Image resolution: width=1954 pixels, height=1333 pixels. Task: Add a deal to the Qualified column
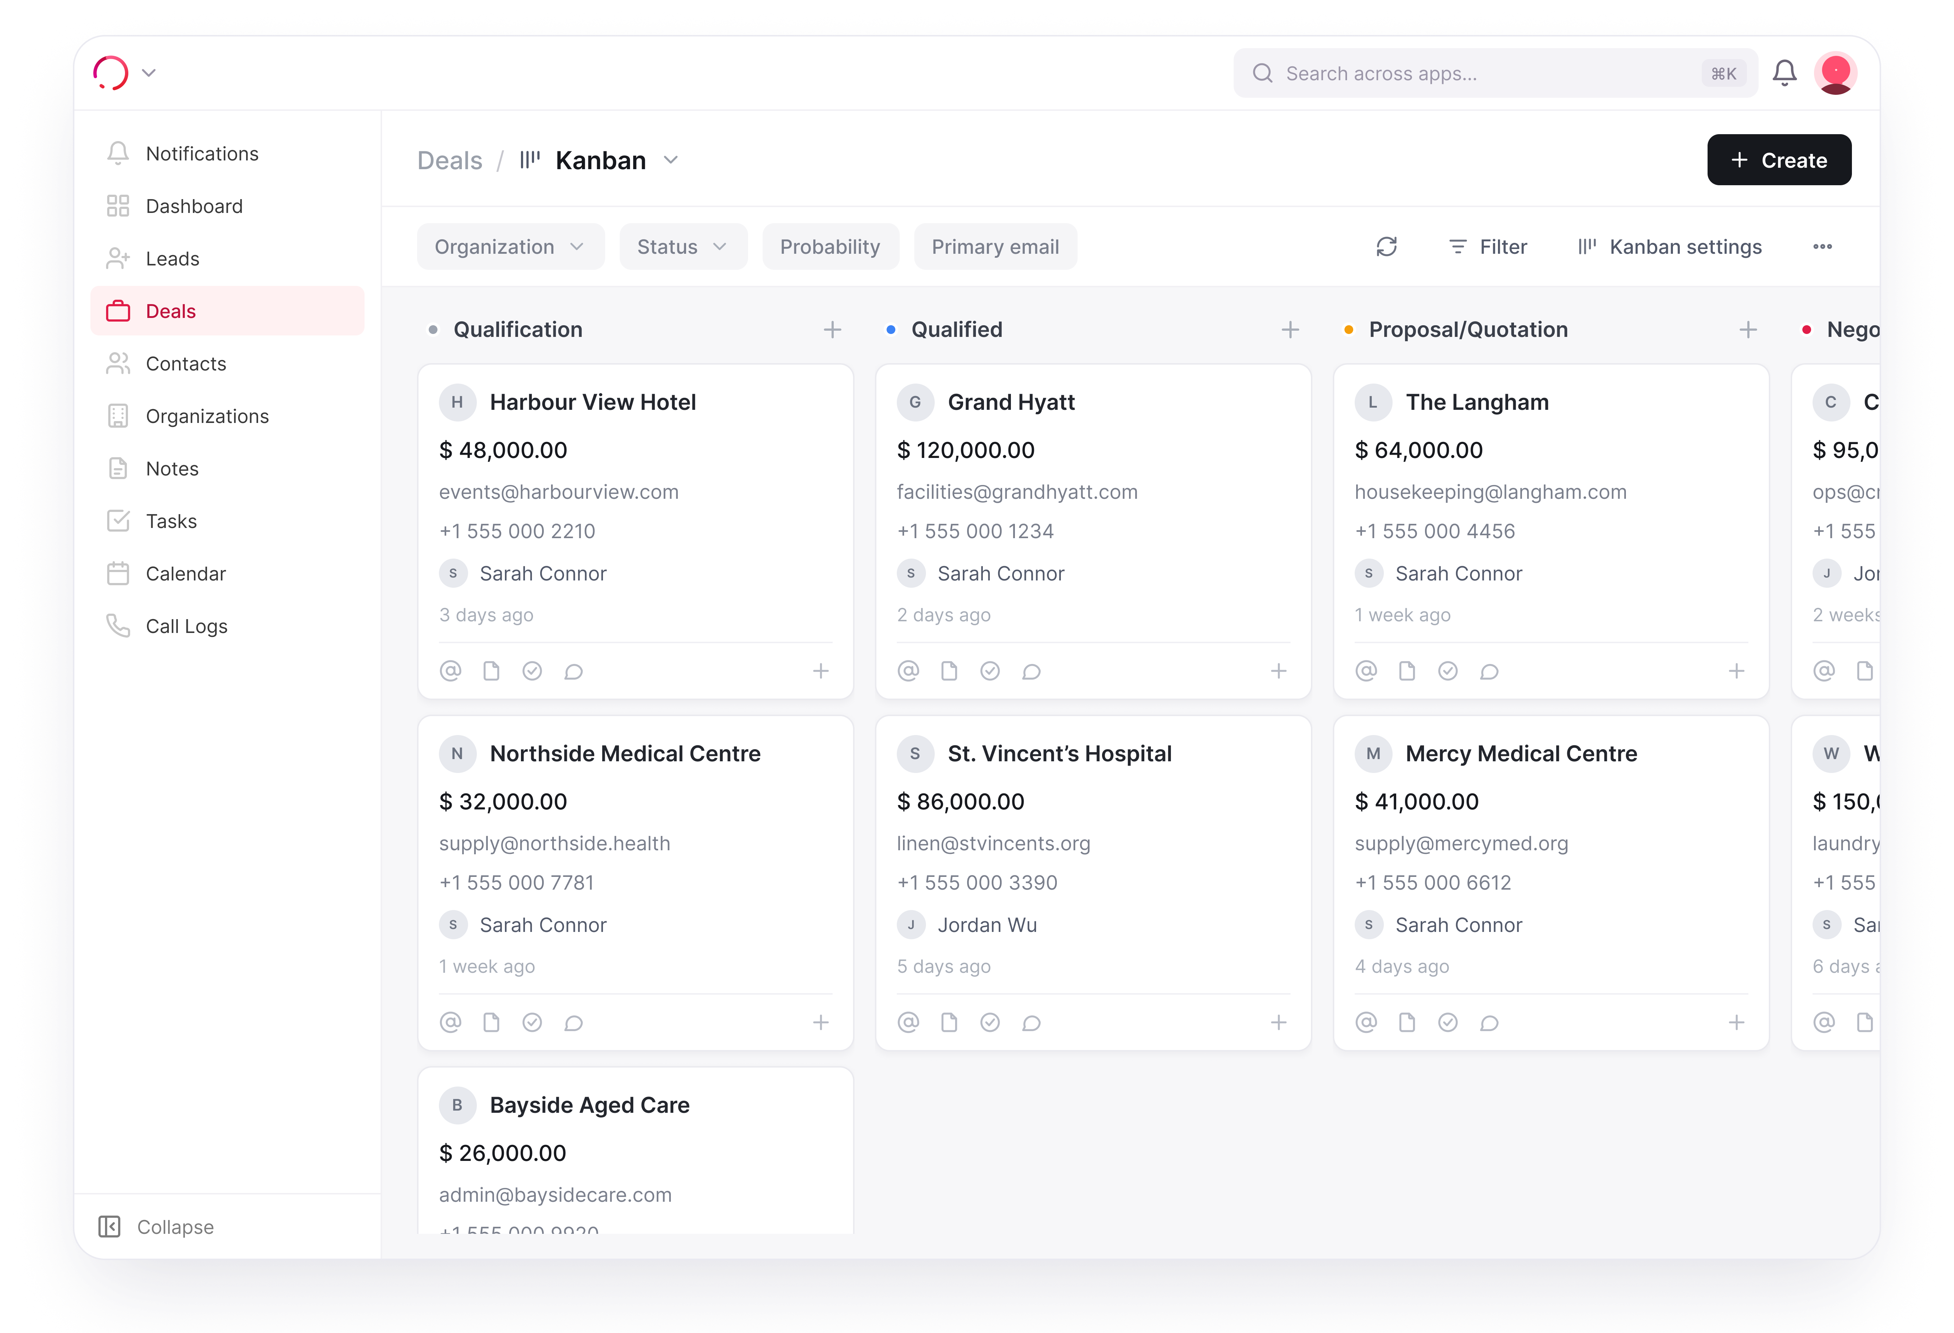[x=1290, y=330]
